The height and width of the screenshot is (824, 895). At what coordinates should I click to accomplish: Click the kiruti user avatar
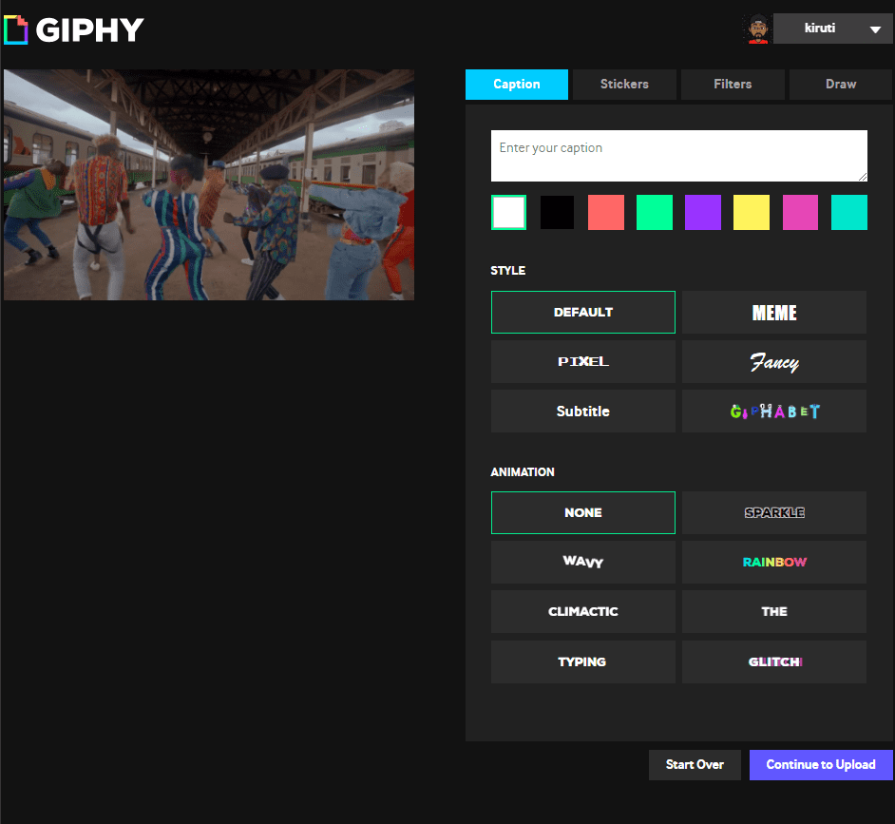(x=758, y=29)
